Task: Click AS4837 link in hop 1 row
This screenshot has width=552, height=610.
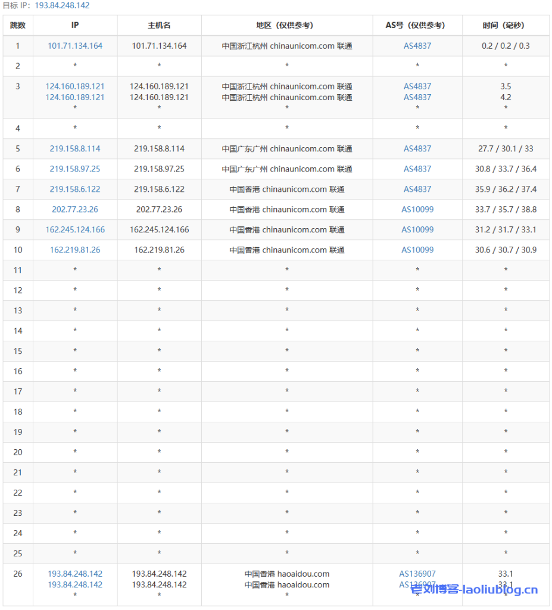Action: tap(417, 46)
